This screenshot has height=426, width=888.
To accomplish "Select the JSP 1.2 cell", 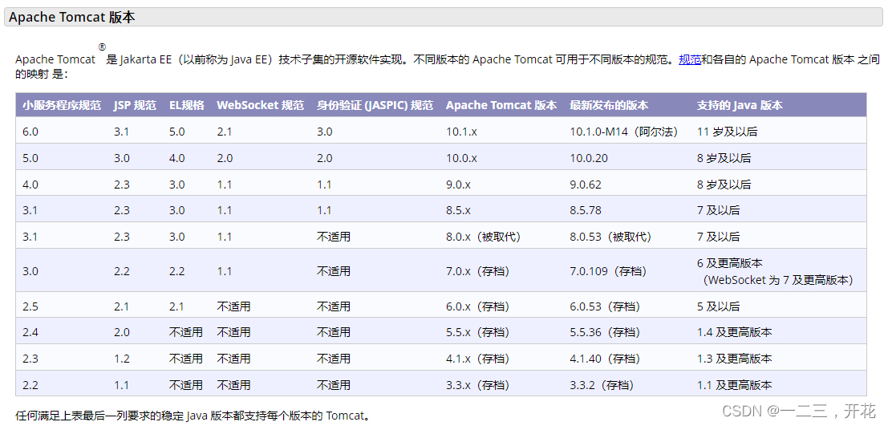I will [121, 359].
